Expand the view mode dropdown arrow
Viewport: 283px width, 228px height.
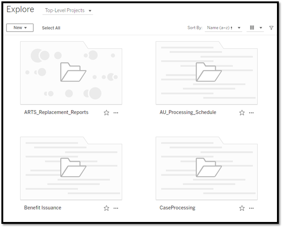tap(261, 28)
